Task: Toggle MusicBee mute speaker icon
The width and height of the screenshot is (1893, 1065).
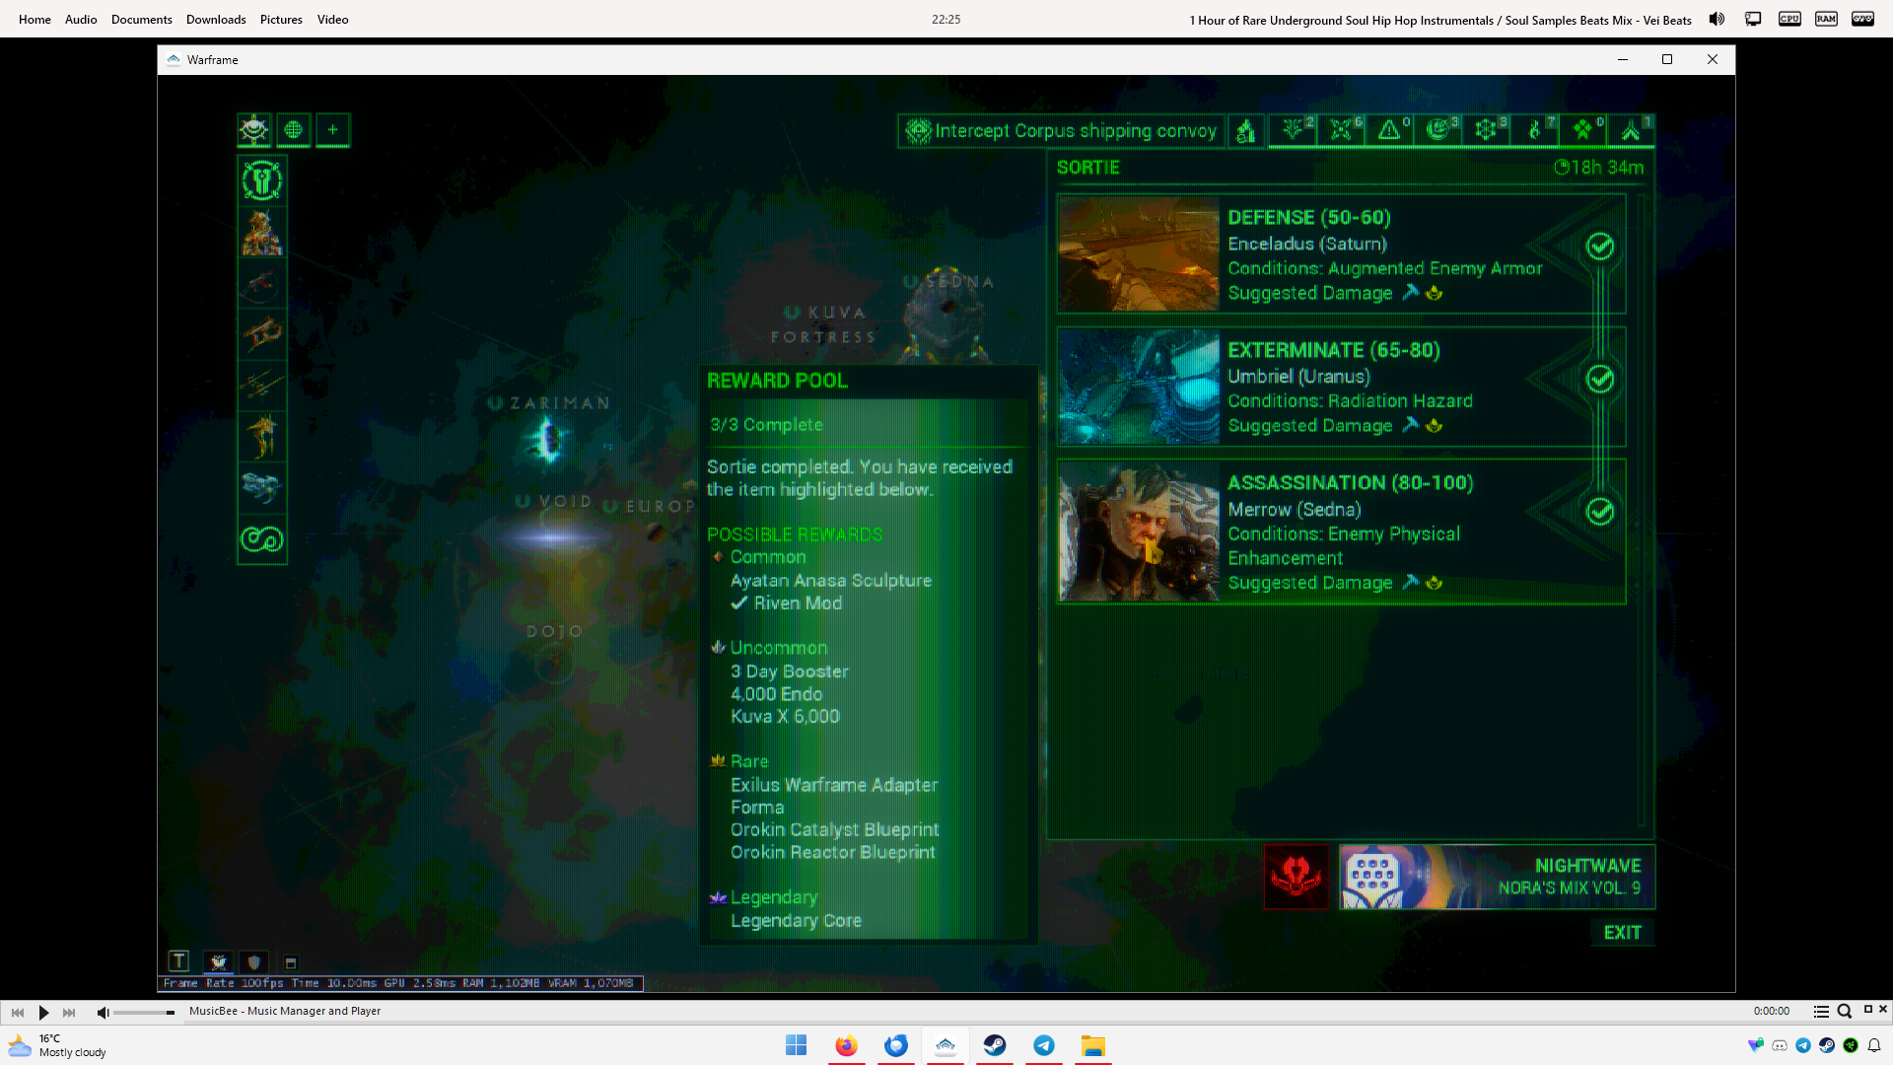Action: [x=102, y=1012]
